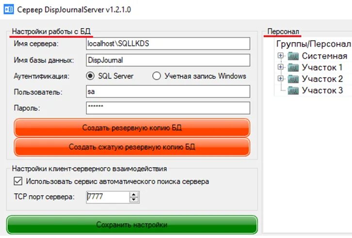Screen dimensions: 352x238
Task: Click Создать сжатую резервную копию БД button
Action: pyautogui.click(x=132, y=147)
